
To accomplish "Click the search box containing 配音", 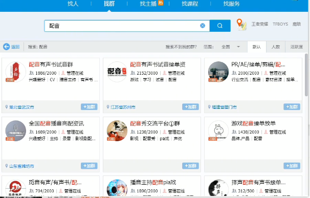I will click(x=127, y=26).
